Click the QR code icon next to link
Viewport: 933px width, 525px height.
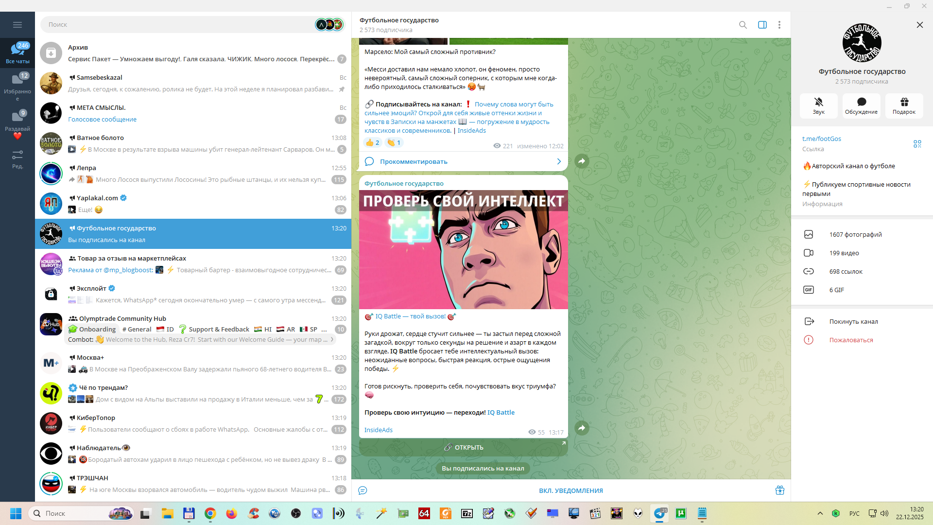pyautogui.click(x=917, y=144)
